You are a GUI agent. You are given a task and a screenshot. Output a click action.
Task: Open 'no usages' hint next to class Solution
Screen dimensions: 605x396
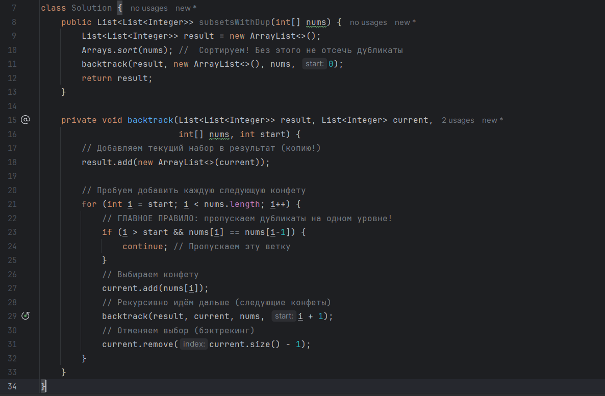click(x=149, y=8)
